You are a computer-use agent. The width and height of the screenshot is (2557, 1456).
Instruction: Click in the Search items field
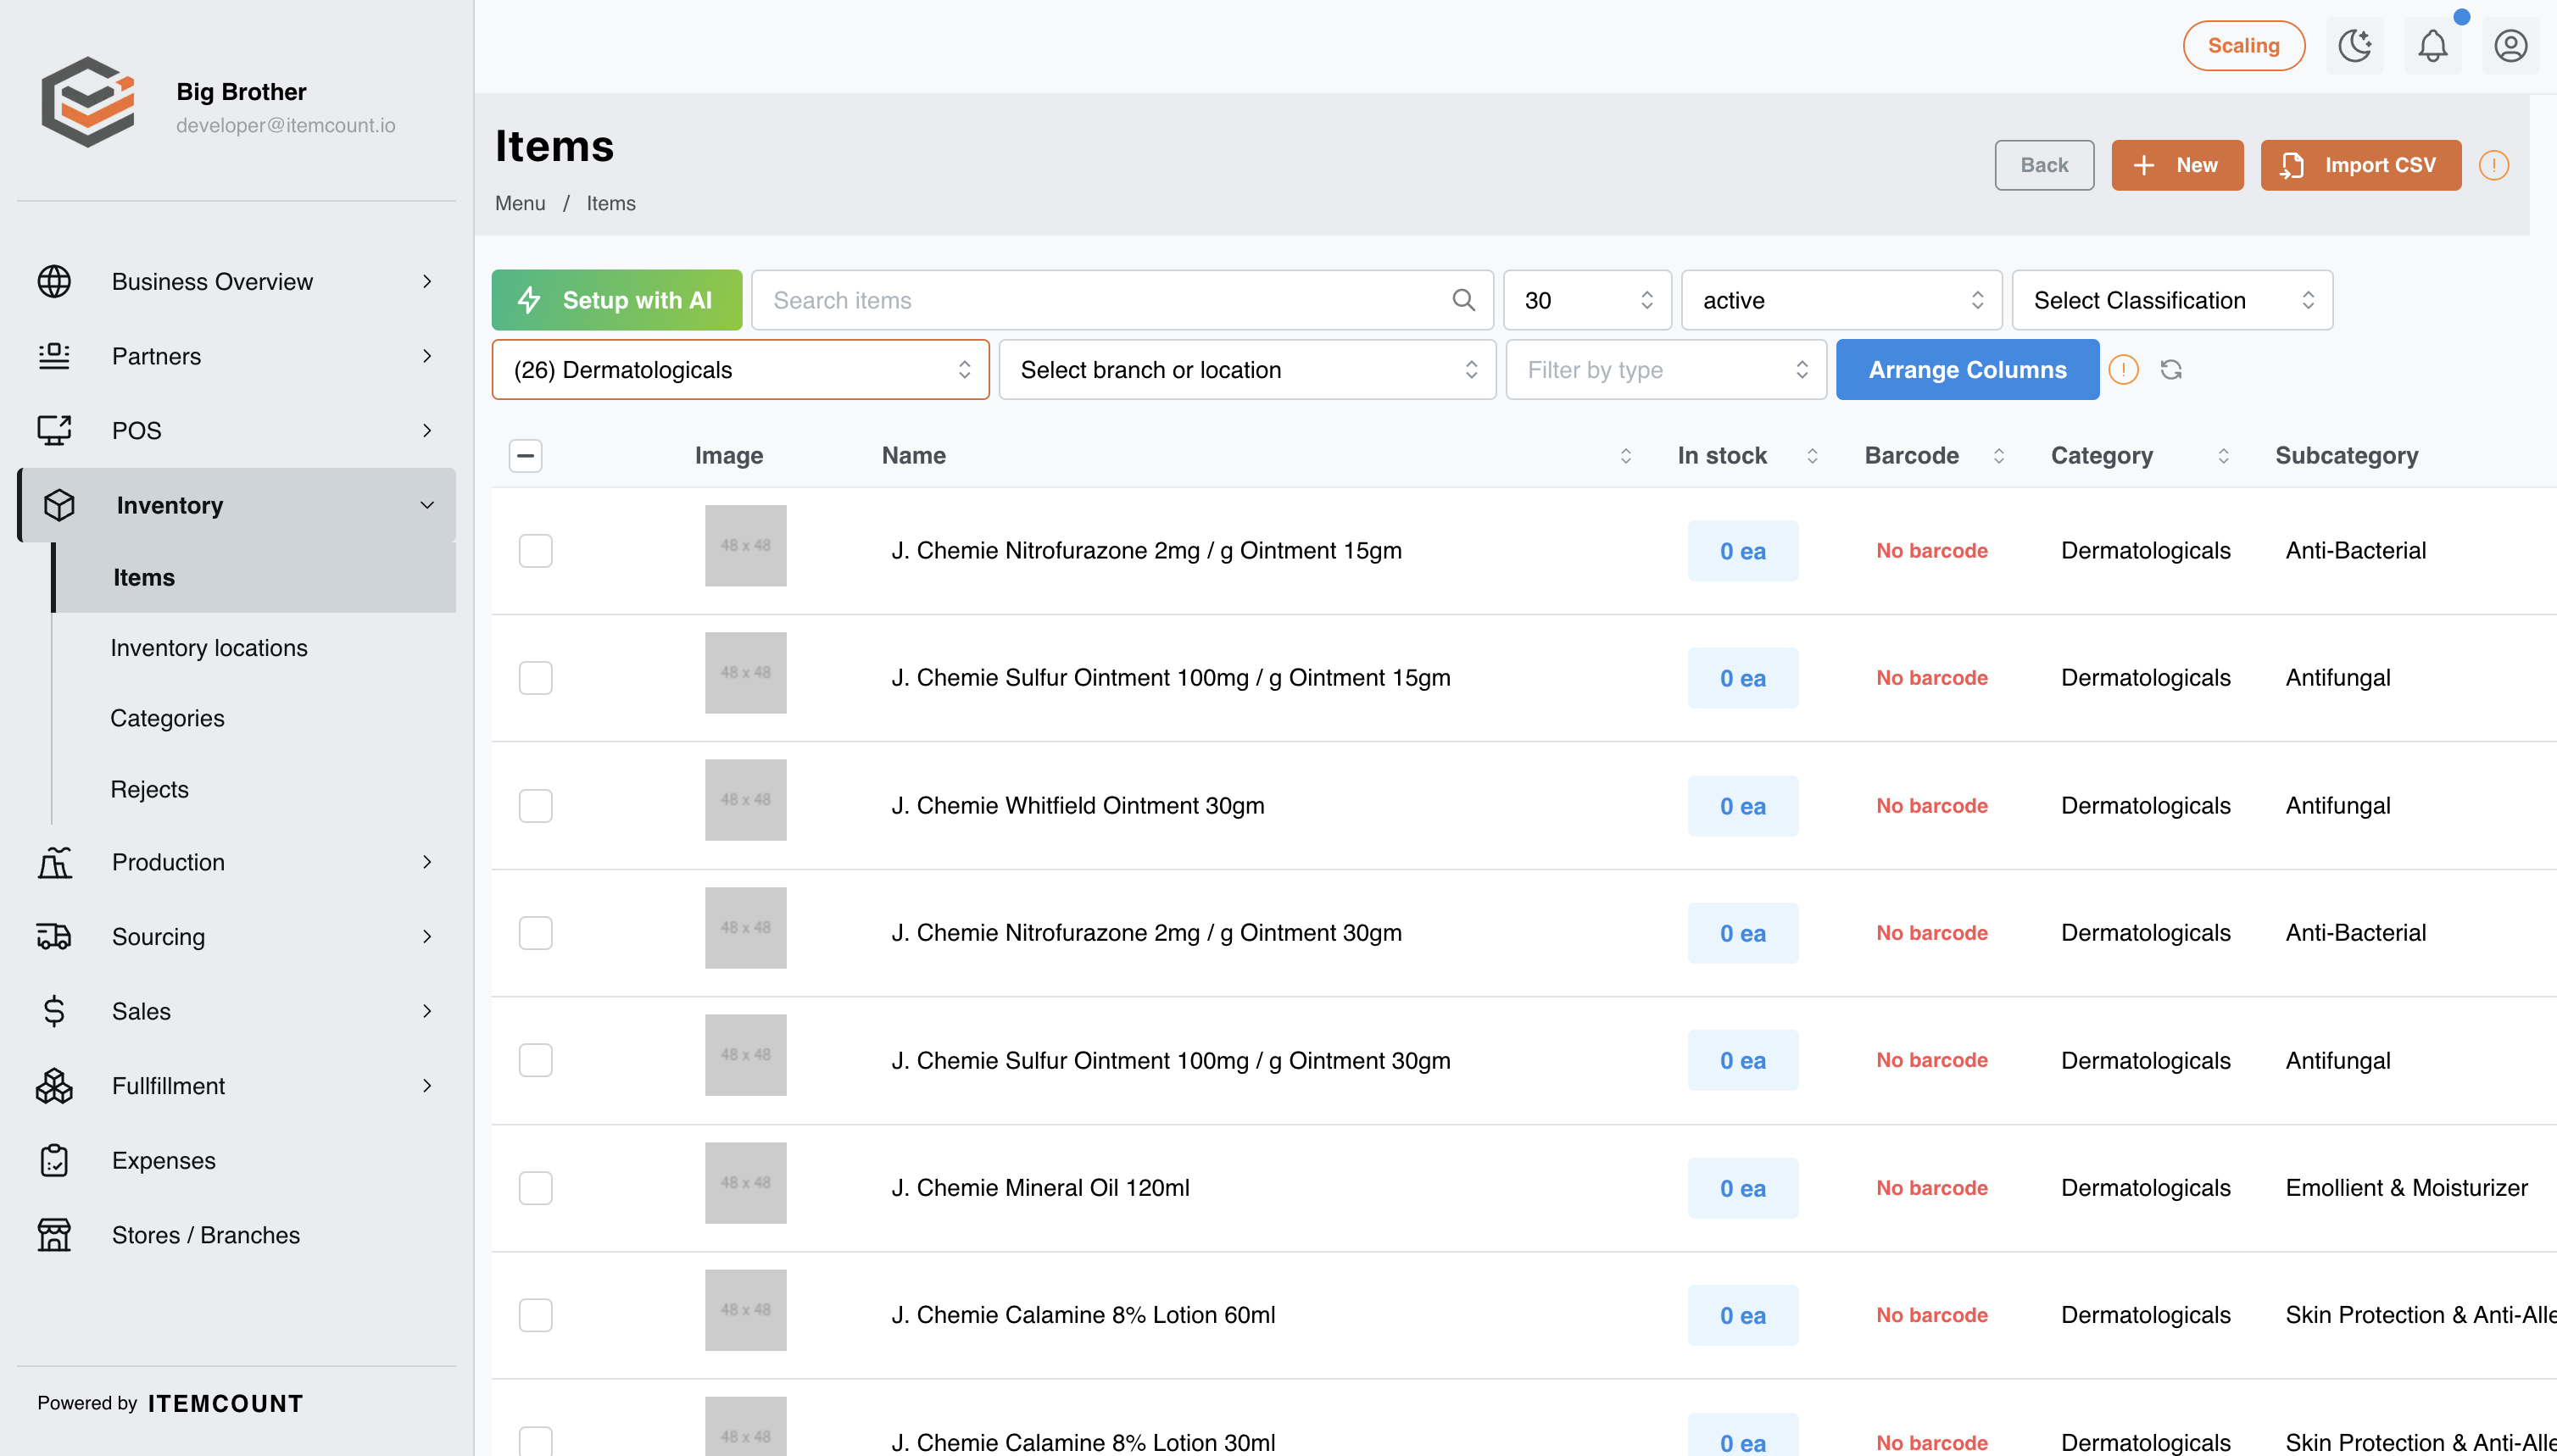pyautogui.click(x=1123, y=300)
